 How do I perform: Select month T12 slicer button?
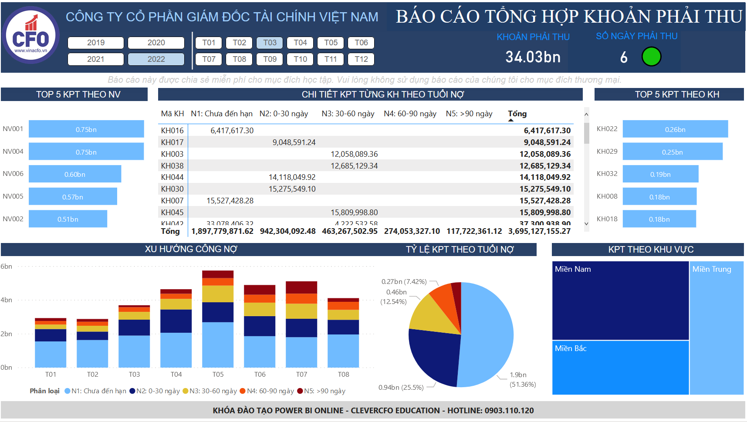[362, 59]
